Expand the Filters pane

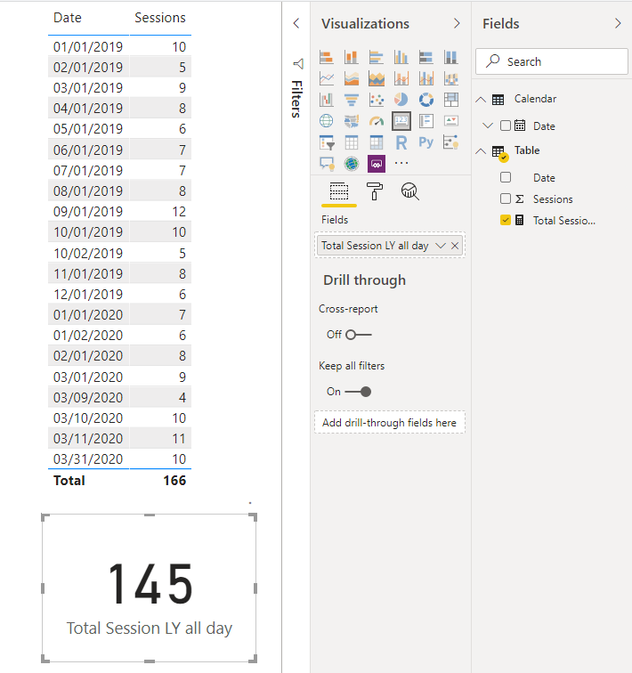coord(296,23)
